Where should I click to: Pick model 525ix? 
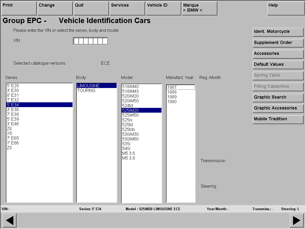142,120
